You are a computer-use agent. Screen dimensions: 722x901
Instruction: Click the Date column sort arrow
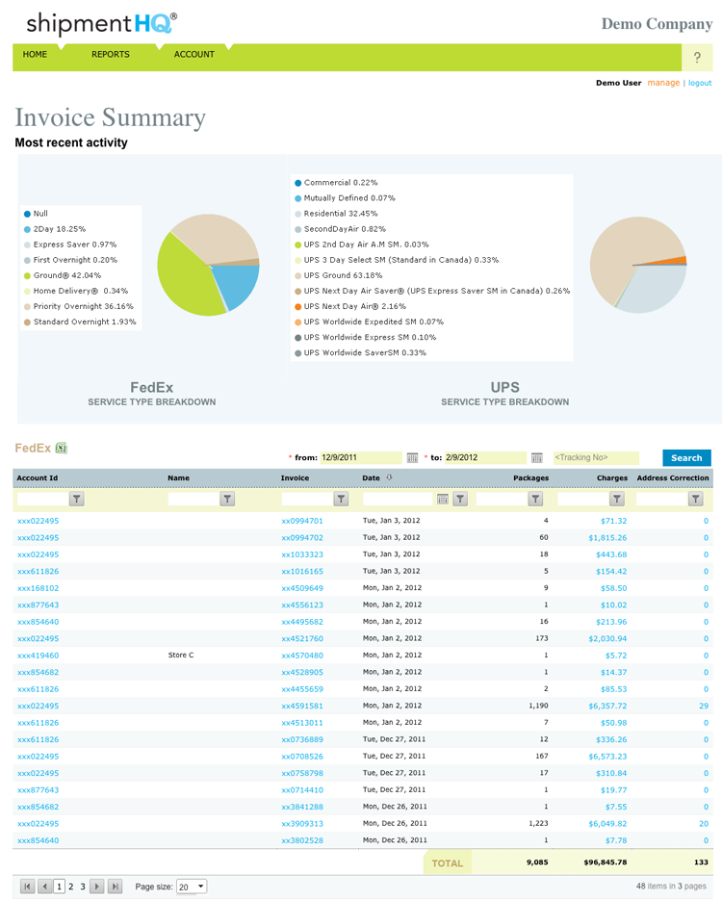pyautogui.click(x=389, y=477)
